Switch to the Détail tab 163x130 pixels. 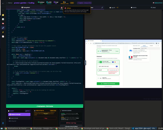pyautogui.click(x=153, y=8)
